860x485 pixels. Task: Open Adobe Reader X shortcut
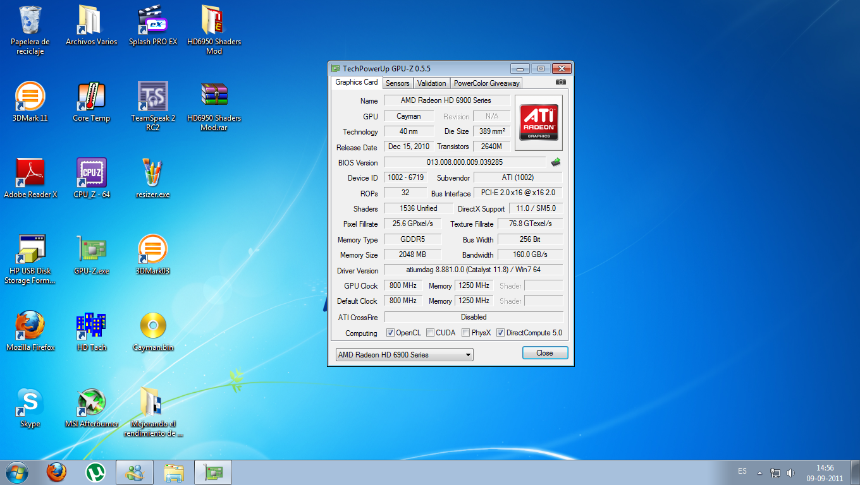coord(30,178)
